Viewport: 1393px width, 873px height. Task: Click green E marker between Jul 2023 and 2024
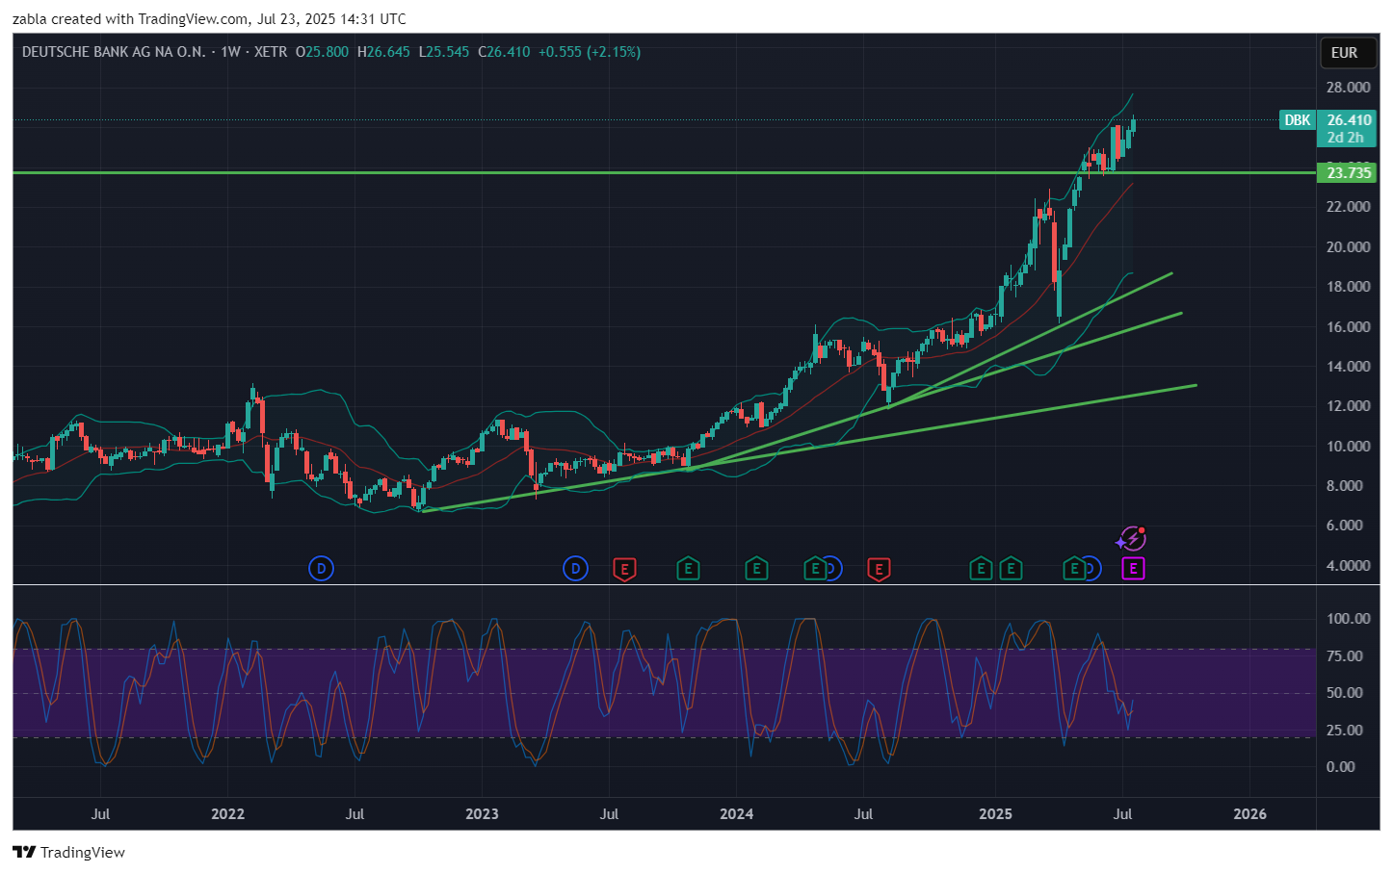688,570
